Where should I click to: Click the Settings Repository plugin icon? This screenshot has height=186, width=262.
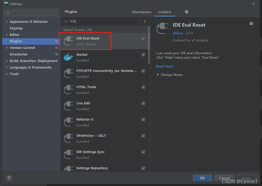69,169
